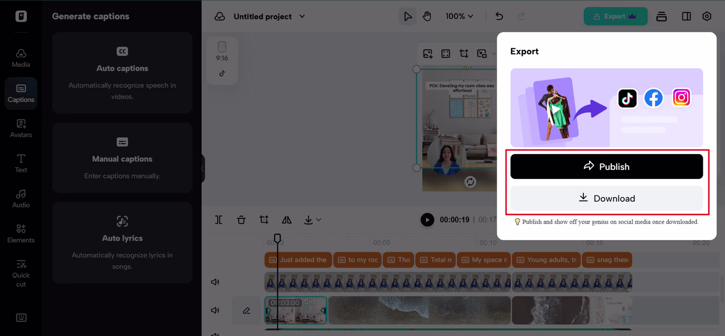Mute the avatar video track
This screenshot has width=725, height=336.
(215, 282)
